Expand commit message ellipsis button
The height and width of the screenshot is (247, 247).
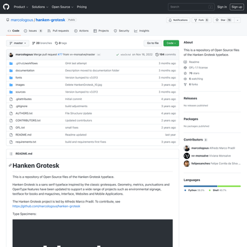(x=99, y=55)
